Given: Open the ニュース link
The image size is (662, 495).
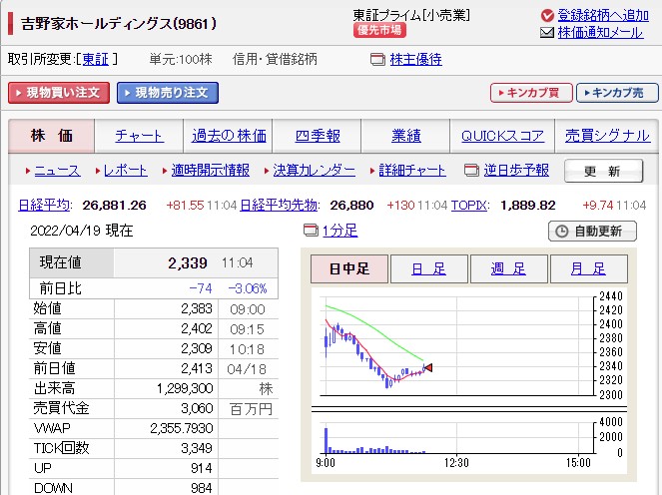Looking at the screenshot, I should [x=57, y=171].
